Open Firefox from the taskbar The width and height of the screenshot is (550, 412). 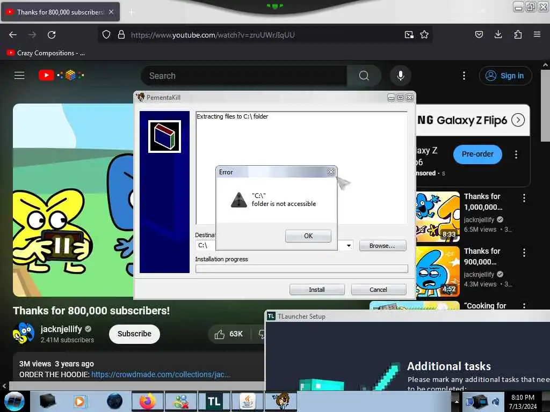pos(147,401)
